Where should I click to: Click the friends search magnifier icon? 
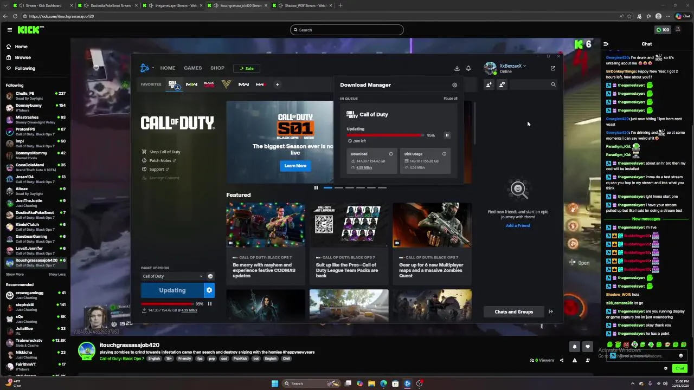pos(553,84)
